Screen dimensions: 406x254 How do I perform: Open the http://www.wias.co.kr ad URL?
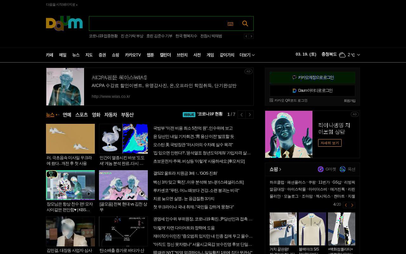(111, 96)
